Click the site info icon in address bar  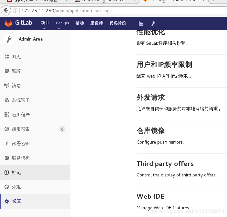coord(15,10)
